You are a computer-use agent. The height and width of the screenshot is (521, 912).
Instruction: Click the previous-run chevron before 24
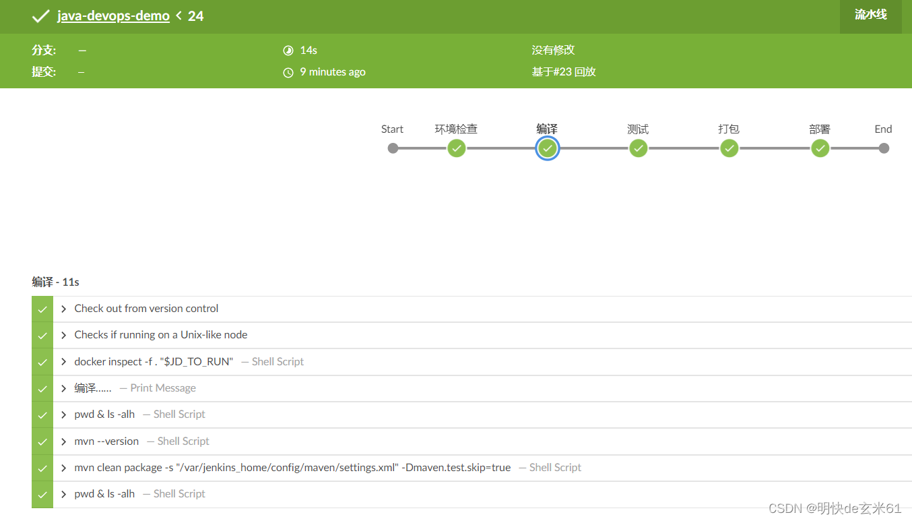[x=178, y=16]
